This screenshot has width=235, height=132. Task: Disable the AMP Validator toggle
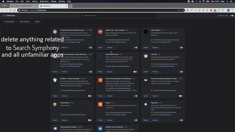point(181,48)
